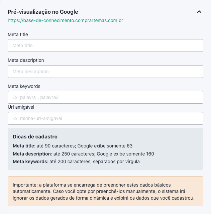Image resolution: width=211 pixels, height=214 pixels.
Task: Select the Meta keywords input field
Action: click(x=105, y=97)
